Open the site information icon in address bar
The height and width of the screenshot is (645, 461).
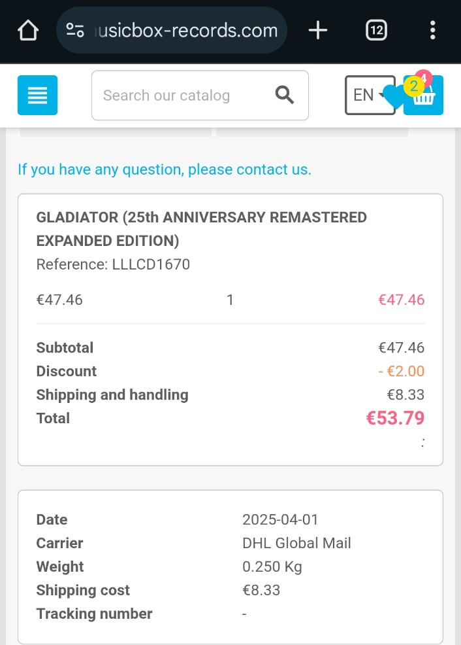[x=76, y=30]
